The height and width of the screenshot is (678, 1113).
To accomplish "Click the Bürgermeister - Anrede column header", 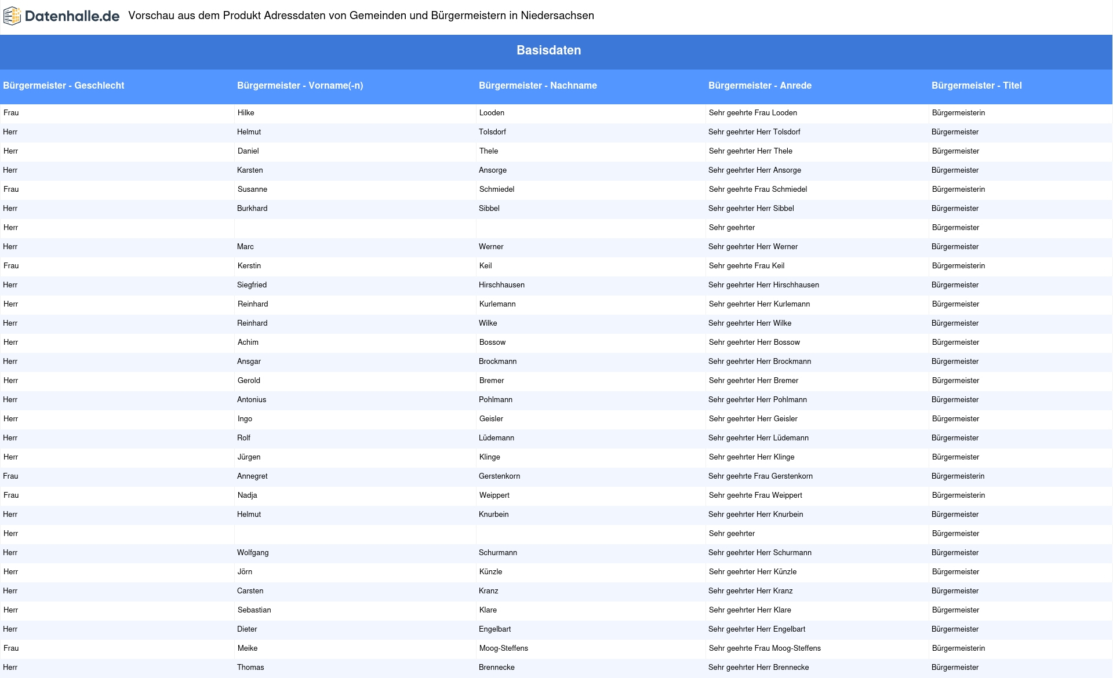I will click(759, 86).
